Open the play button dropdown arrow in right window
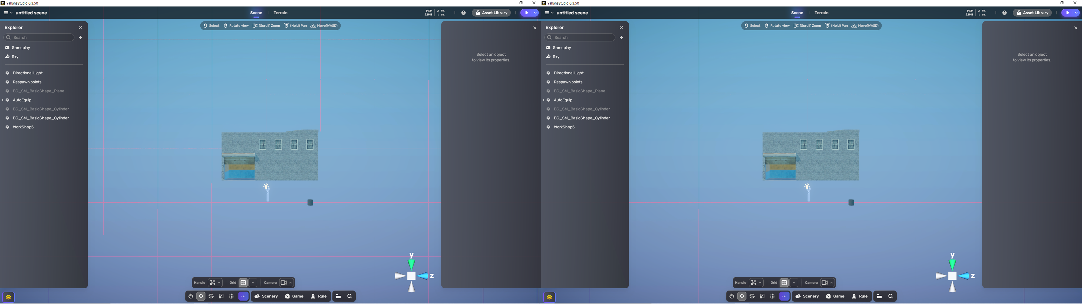1082x304 pixels. (1076, 13)
